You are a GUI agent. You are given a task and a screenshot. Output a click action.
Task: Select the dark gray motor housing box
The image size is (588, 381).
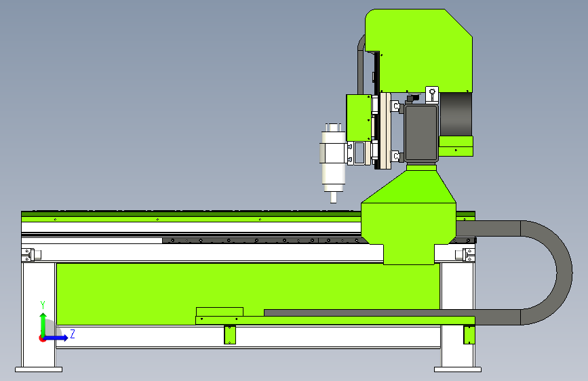(x=421, y=134)
